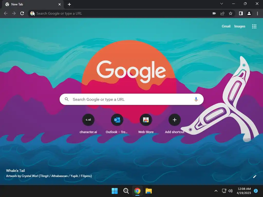Reload the current page
Screen dimensions: 263x197
pyautogui.click(x=22, y=13)
